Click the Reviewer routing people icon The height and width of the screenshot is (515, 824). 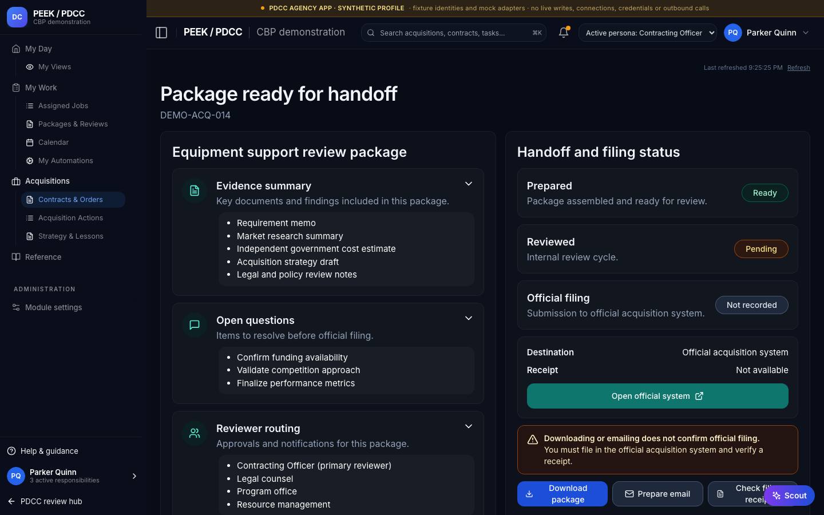195,433
